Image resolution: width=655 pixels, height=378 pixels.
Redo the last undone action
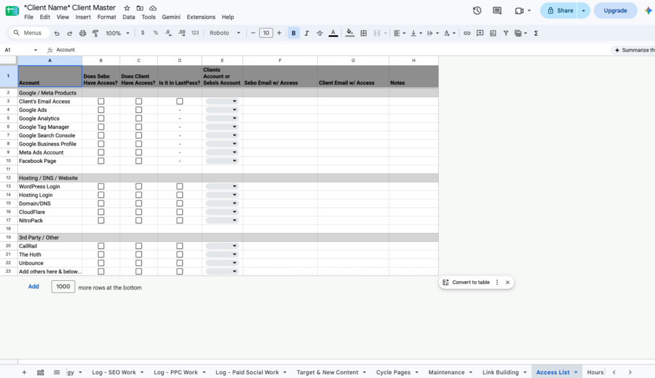70,33
